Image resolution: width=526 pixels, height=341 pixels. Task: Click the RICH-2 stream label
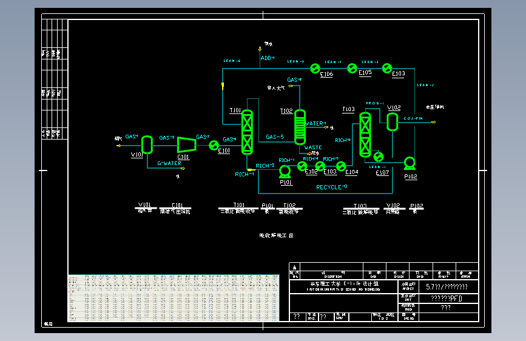tap(265, 166)
